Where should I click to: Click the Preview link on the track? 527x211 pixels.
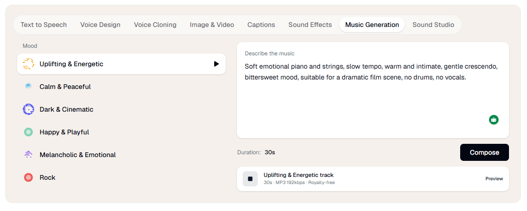pos(494,179)
